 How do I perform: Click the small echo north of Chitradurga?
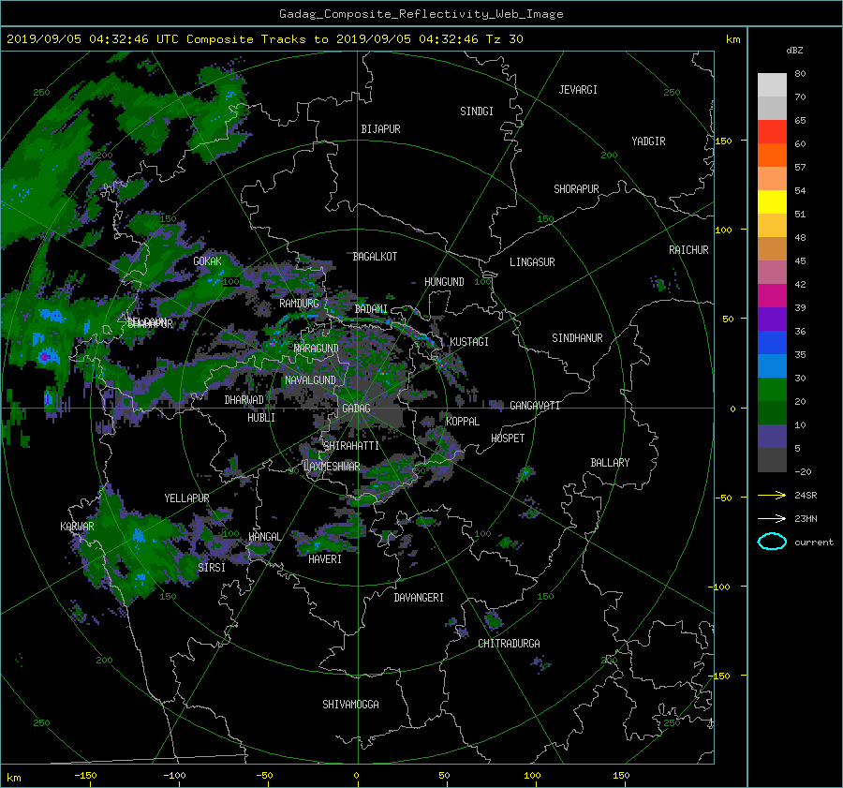pyautogui.click(x=493, y=619)
